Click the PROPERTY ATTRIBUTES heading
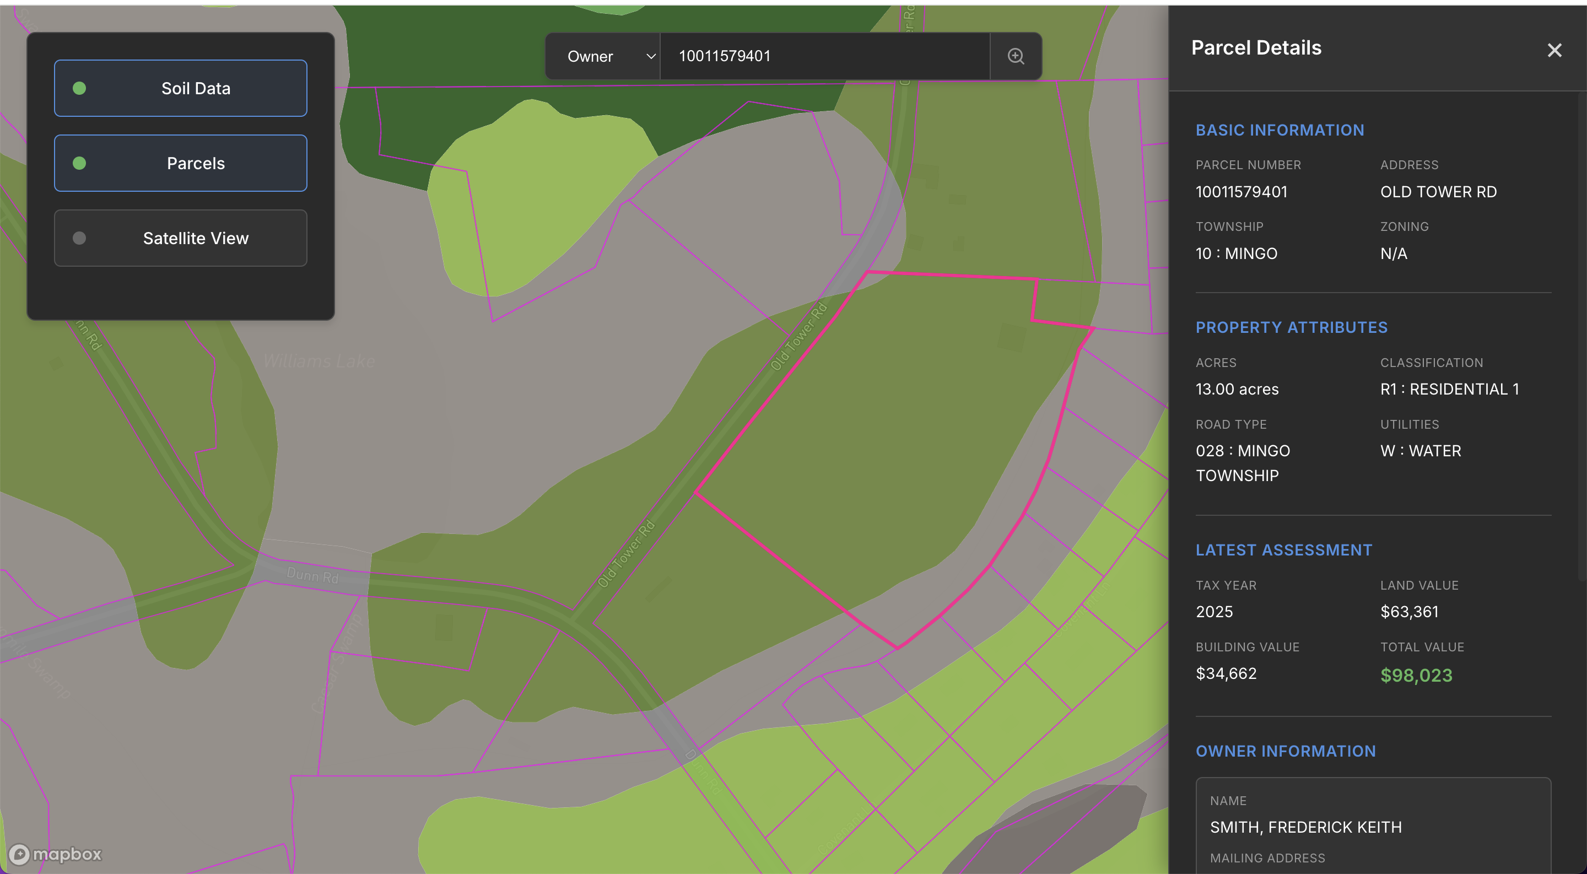Image resolution: width=1587 pixels, height=874 pixels. [1291, 327]
